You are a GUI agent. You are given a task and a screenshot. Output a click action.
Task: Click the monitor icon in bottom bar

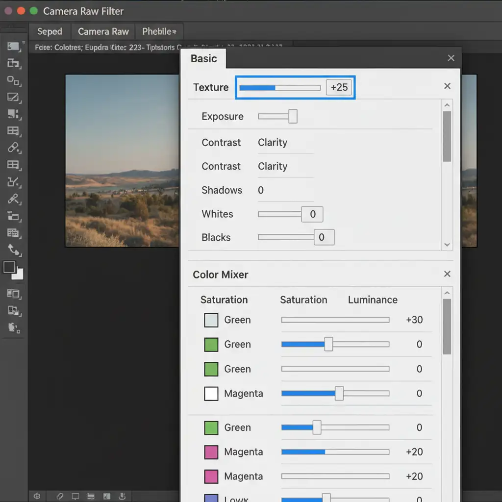tap(75, 496)
